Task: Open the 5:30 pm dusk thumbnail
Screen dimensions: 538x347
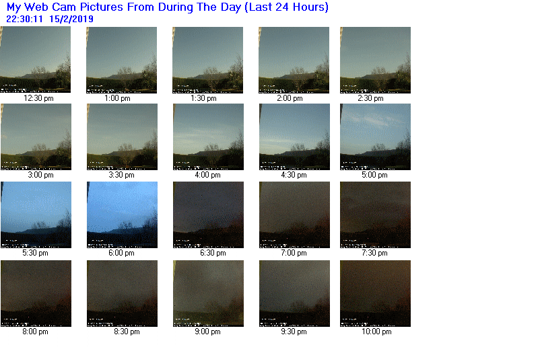Action: [36, 215]
